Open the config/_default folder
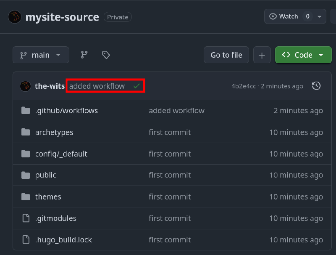This screenshot has height=255, width=336. pos(61,154)
